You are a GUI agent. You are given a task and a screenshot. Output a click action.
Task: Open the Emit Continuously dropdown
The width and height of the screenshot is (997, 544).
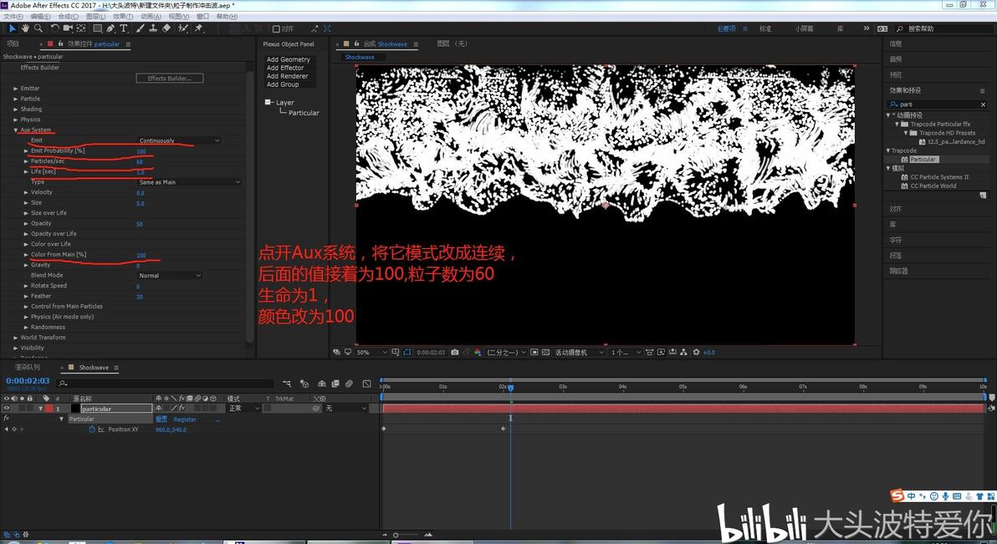coord(179,140)
